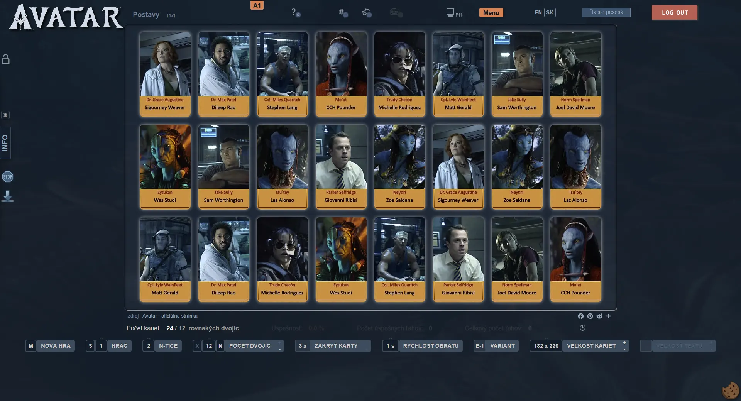The height and width of the screenshot is (401, 741).
Task: Toggle the asterisk button in sidebar
Action: pyautogui.click(x=5, y=115)
